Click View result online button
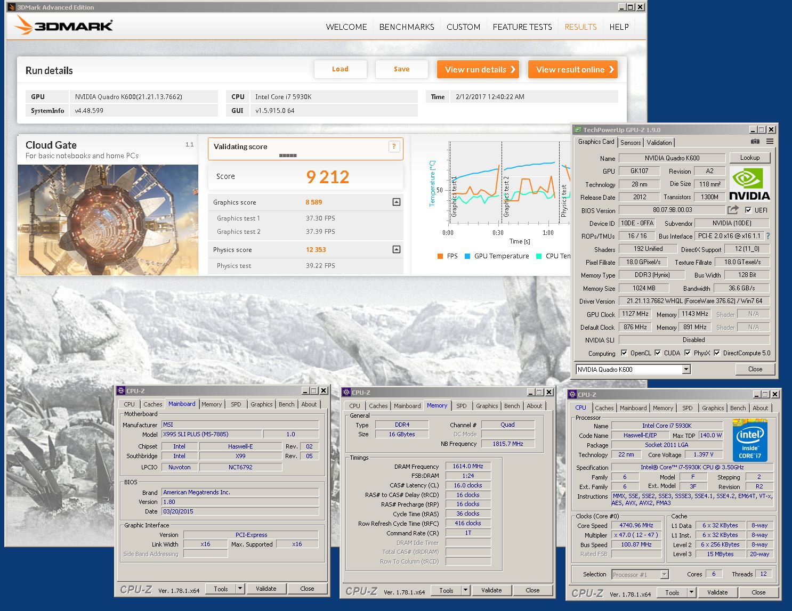Viewport: 792px width, 611px height. coord(573,69)
